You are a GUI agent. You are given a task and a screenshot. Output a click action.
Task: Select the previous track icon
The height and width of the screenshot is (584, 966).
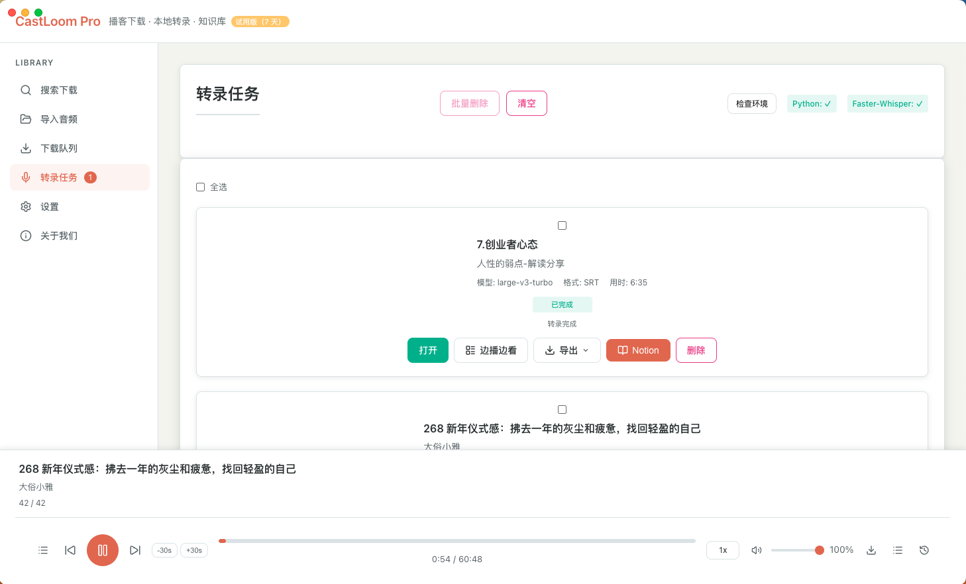tap(70, 550)
